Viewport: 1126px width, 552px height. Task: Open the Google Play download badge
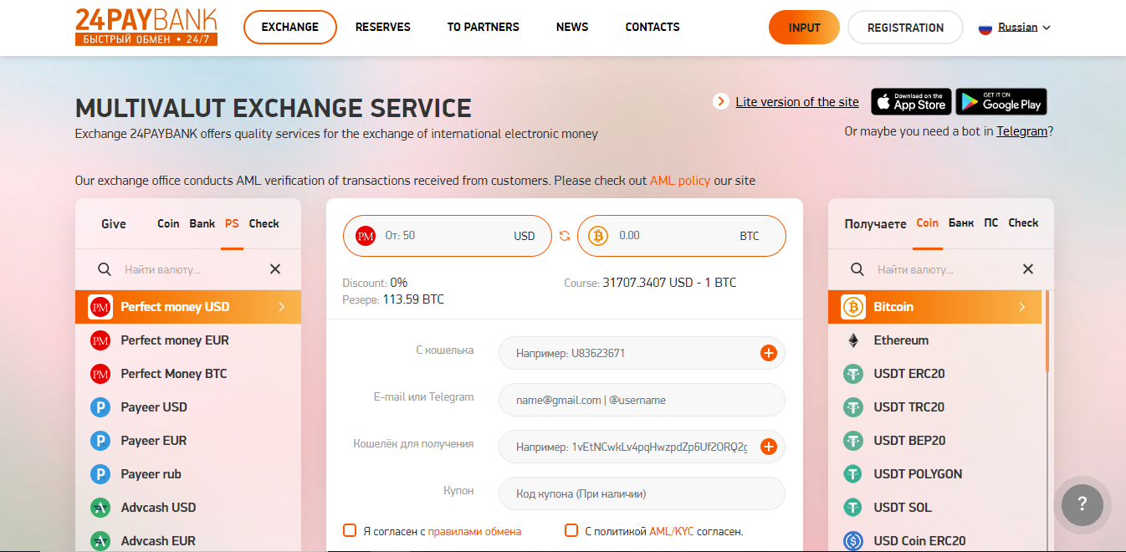[x=1001, y=101]
